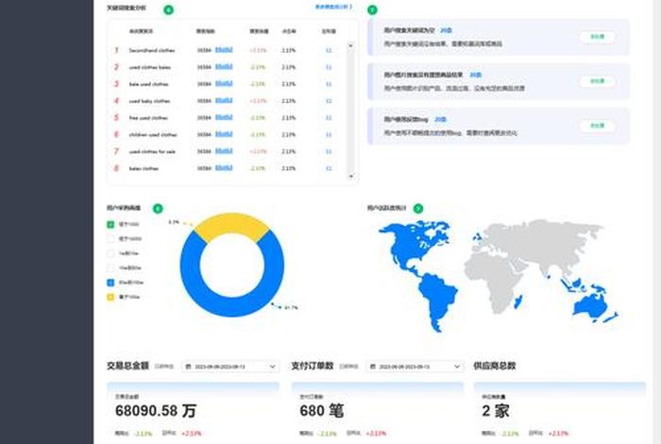Uncheck the green checked legend checkbox
Viewport: 661px width, 444px height.
pos(110,224)
